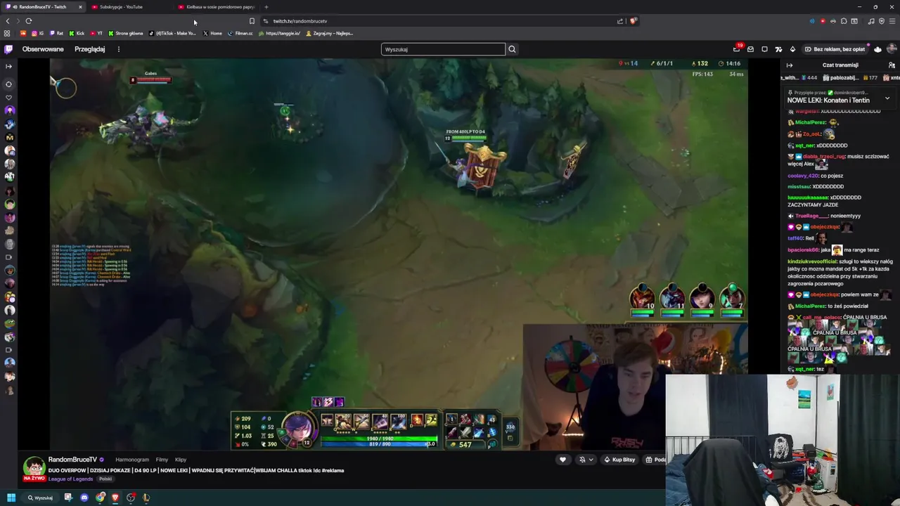The height and width of the screenshot is (506, 900).
Task: Toggle notifications bell under stream
Action: tap(582, 460)
